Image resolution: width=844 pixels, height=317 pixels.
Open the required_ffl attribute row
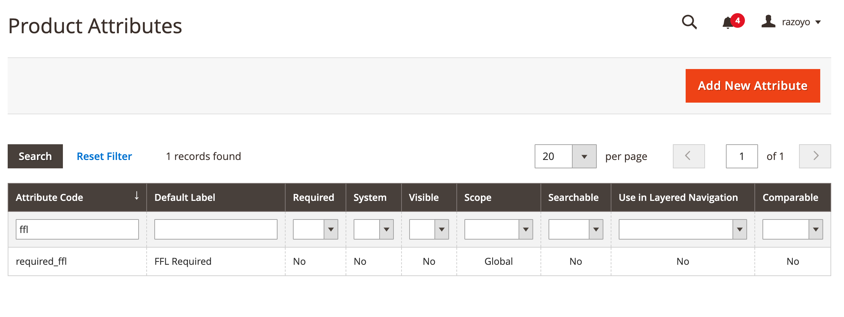point(41,261)
